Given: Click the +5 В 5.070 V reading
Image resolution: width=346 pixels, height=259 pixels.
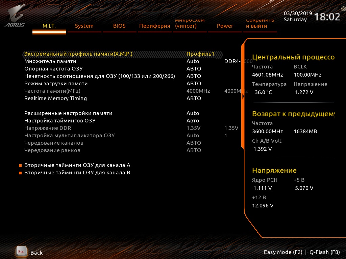Looking at the screenshot, I should [x=304, y=188].
